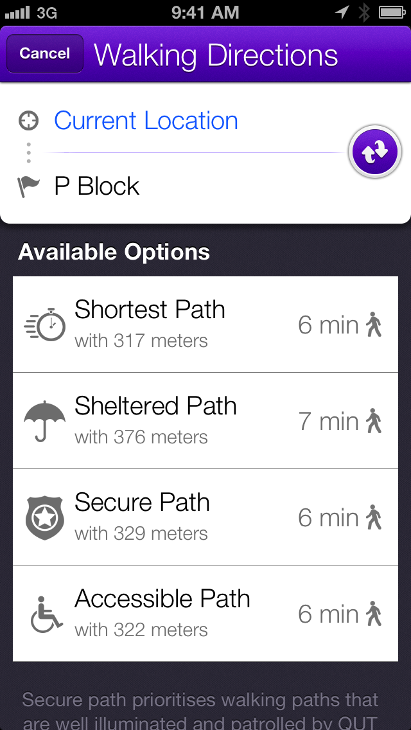Viewport: 411px width, 730px height.
Task: Choose the Shortest Path option
Action: pos(205,325)
